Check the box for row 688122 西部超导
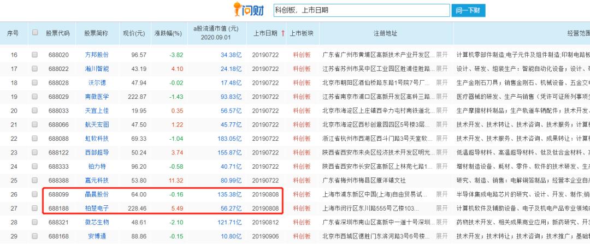This screenshot has width=590, height=244. click(34, 152)
